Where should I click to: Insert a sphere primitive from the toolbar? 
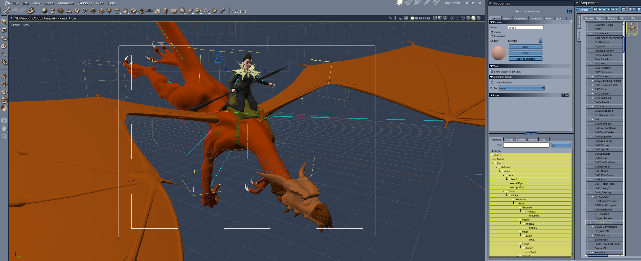44,11
